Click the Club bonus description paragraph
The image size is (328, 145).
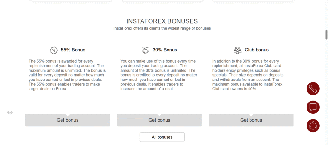click(251, 75)
